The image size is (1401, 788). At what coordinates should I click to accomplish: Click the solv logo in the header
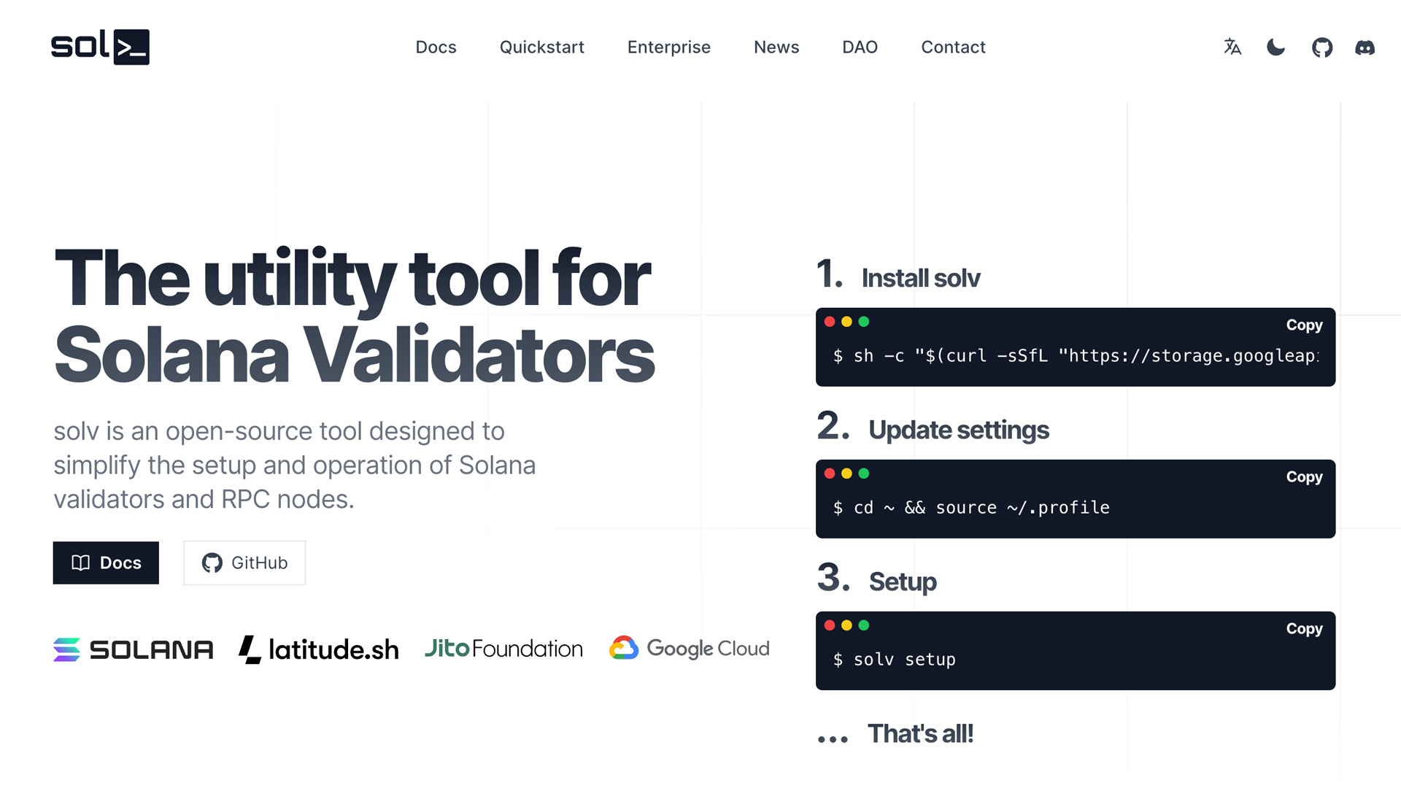pyautogui.click(x=100, y=47)
